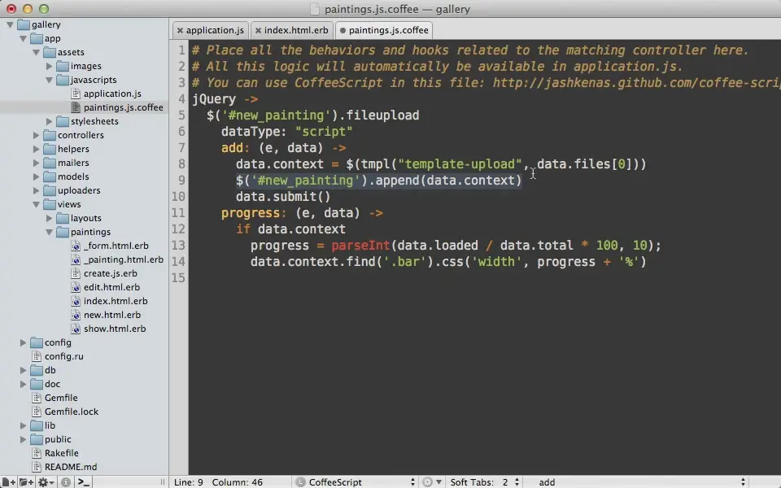Click line number 9 in the gutter
781x488 pixels.
181,181
